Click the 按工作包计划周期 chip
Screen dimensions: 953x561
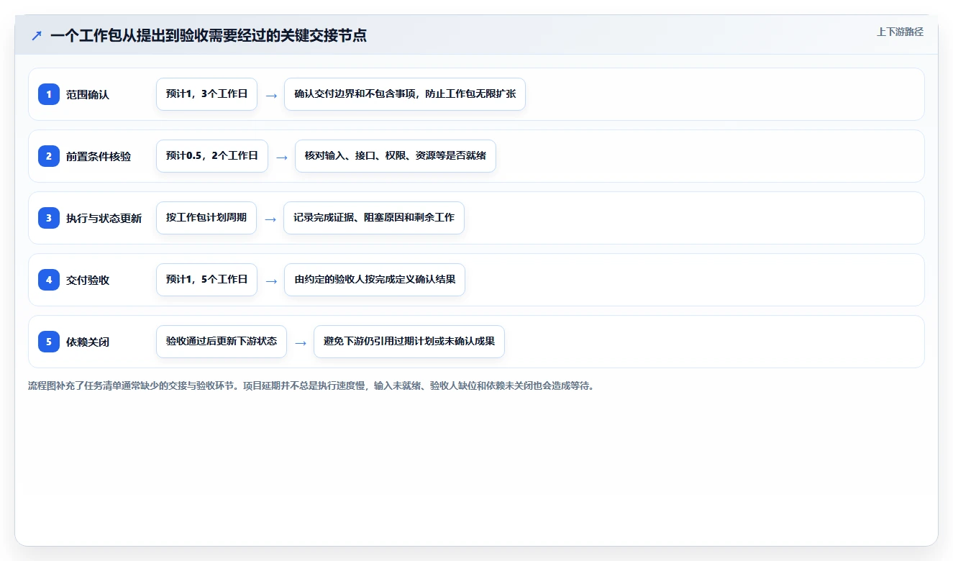tap(206, 218)
